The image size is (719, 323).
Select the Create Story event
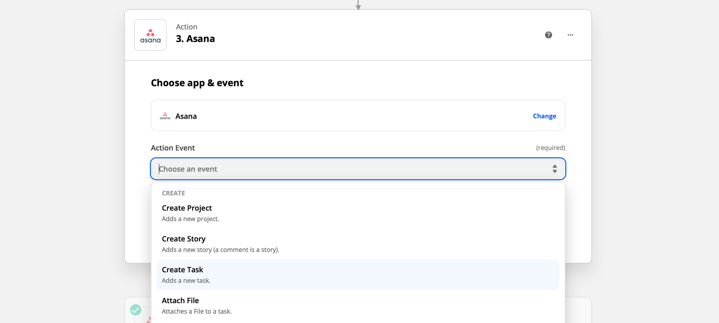358,244
